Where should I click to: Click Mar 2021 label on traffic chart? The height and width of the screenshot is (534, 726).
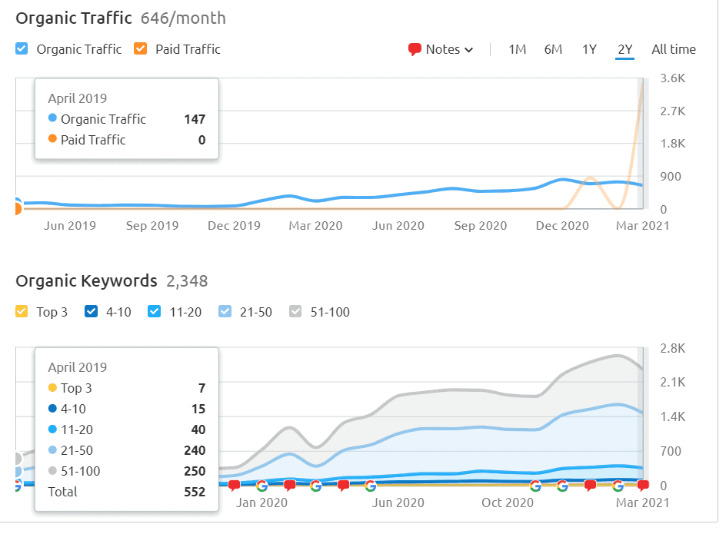tap(643, 225)
